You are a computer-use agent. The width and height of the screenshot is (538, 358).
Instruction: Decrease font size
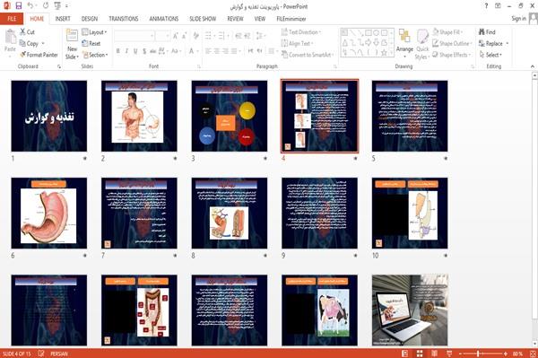point(185,36)
